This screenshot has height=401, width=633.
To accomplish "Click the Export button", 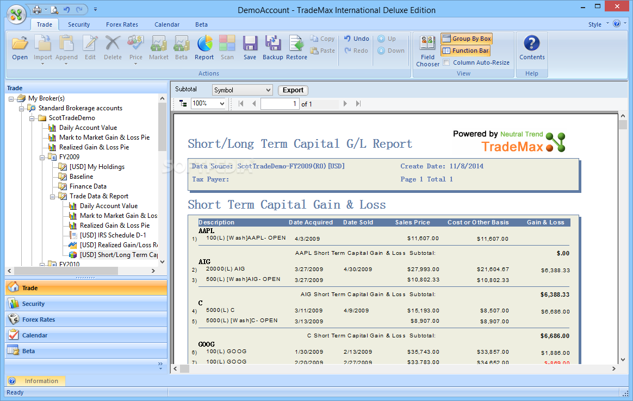I will (293, 90).
